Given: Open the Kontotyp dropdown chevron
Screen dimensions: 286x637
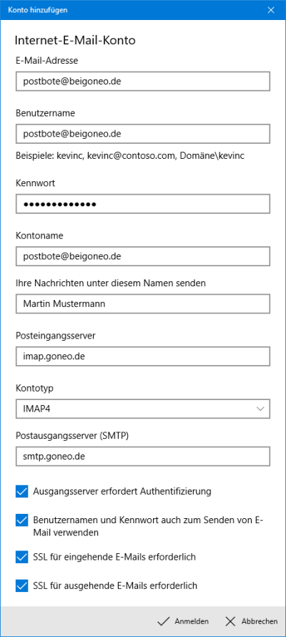Looking at the screenshot, I should click(260, 409).
